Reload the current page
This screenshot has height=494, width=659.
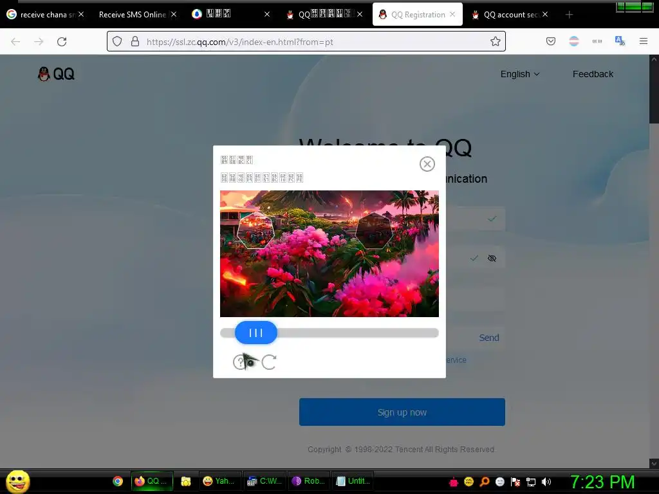[62, 42]
